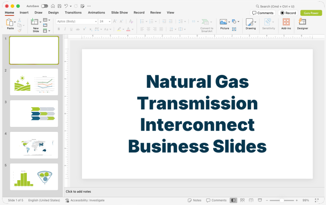Switch to Reading View icon
The width and height of the screenshot is (326, 205).
[x=251, y=200]
